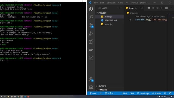This screenshot has height=98, width=174.
Task: Close the index.js editor tab
Action: (x=142, y=8)
